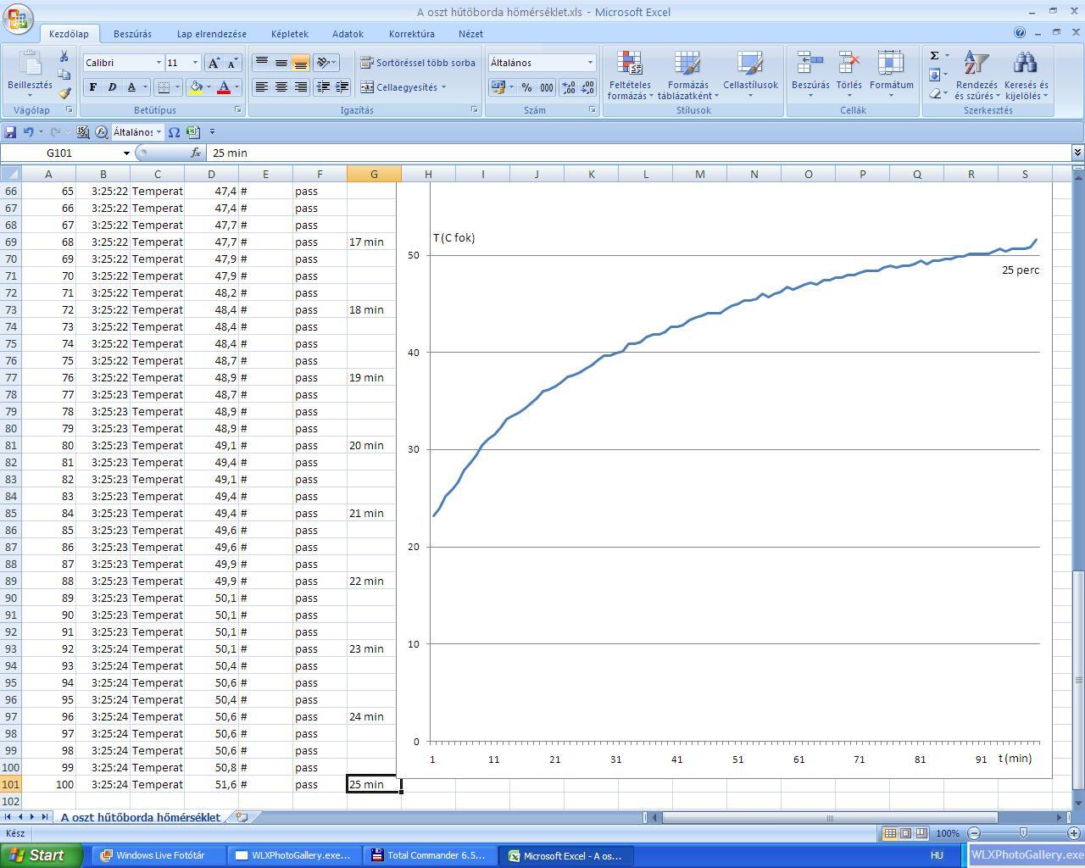The image size is (1085, 868).
Task: Switch to the Képletek tab
Action: point(290,34)
